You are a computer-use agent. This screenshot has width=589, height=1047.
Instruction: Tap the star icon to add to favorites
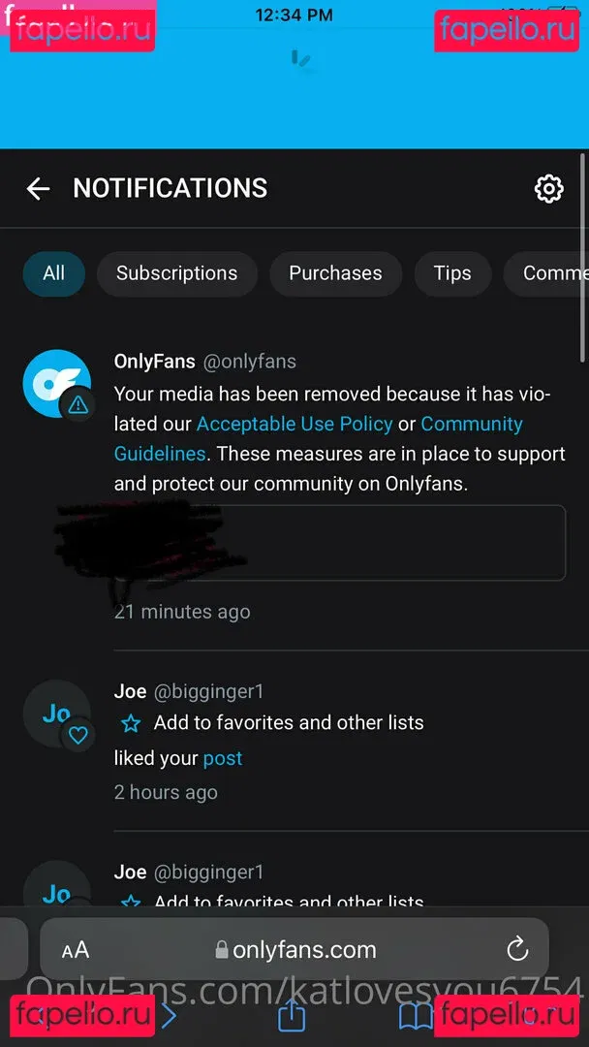tap(131, 723)
